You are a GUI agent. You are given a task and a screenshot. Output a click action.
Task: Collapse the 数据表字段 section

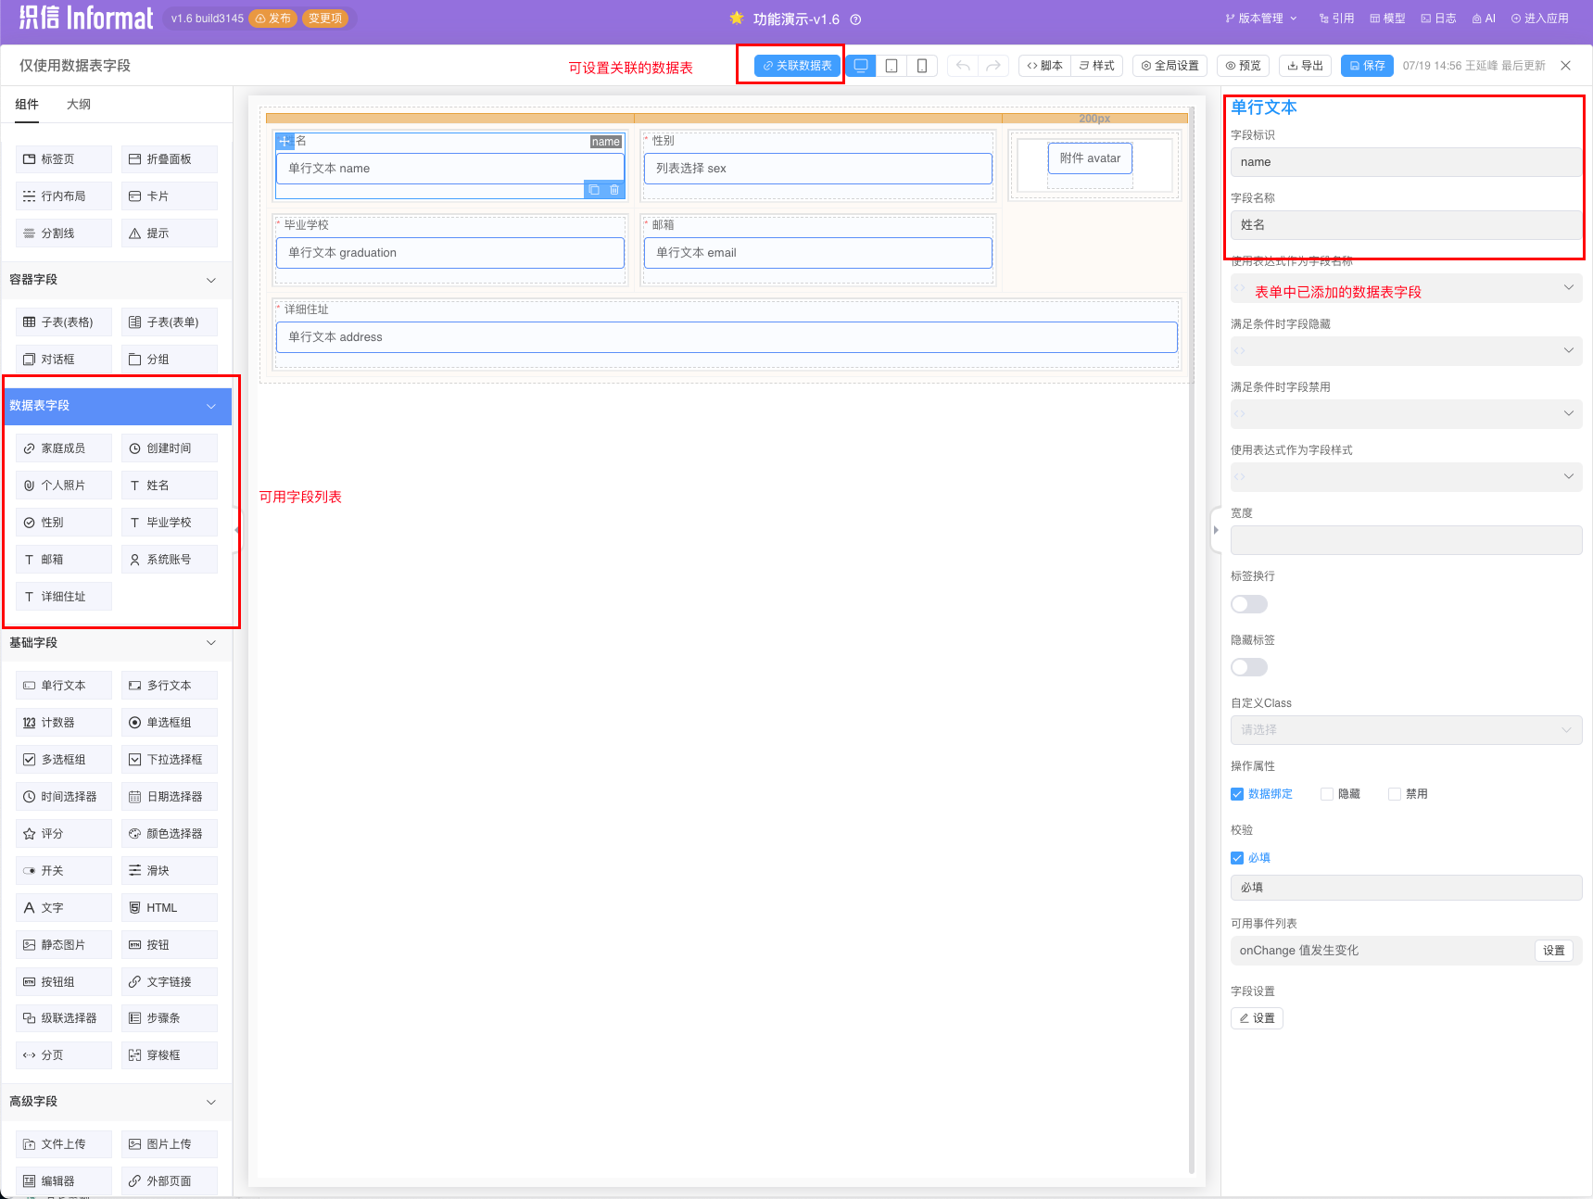(210, 406)
